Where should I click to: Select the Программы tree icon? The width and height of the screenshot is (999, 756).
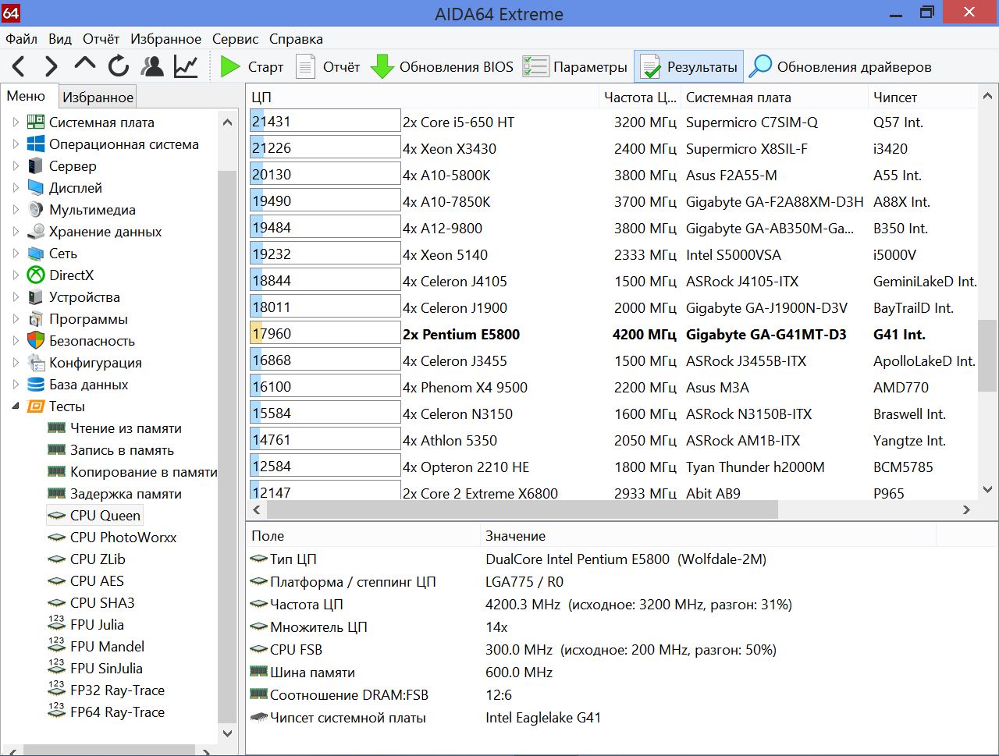coord(36,319)
